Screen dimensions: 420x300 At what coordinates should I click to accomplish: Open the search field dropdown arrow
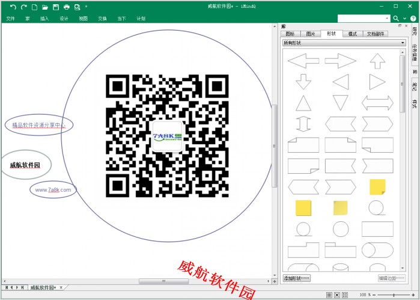pos(388,18)
